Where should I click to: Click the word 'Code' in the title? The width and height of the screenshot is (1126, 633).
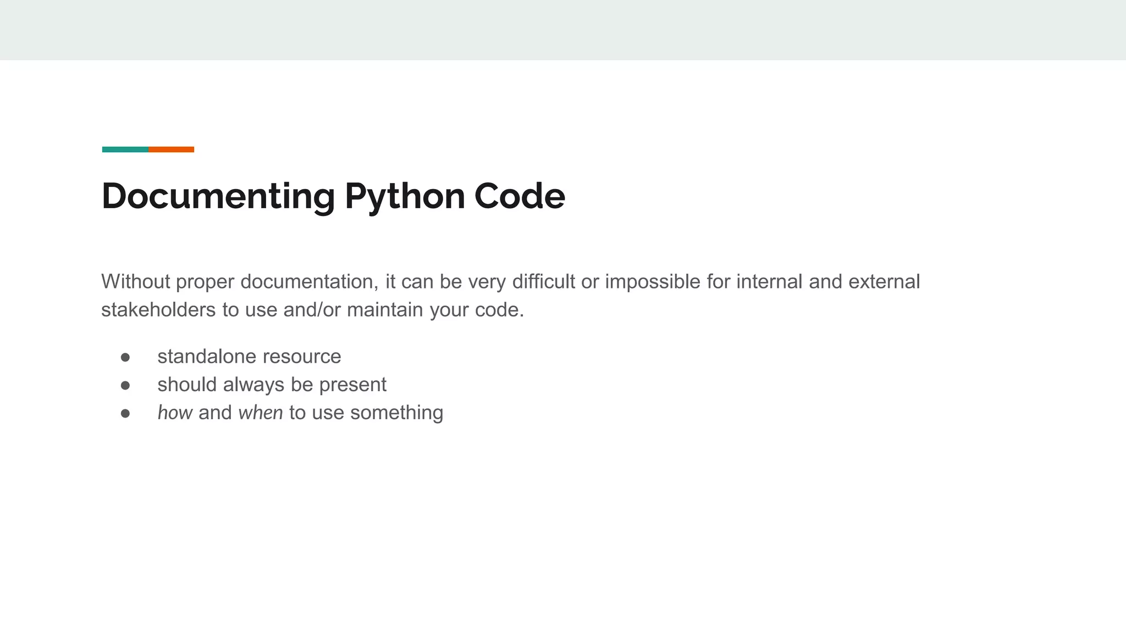click(x=519, y=196)
